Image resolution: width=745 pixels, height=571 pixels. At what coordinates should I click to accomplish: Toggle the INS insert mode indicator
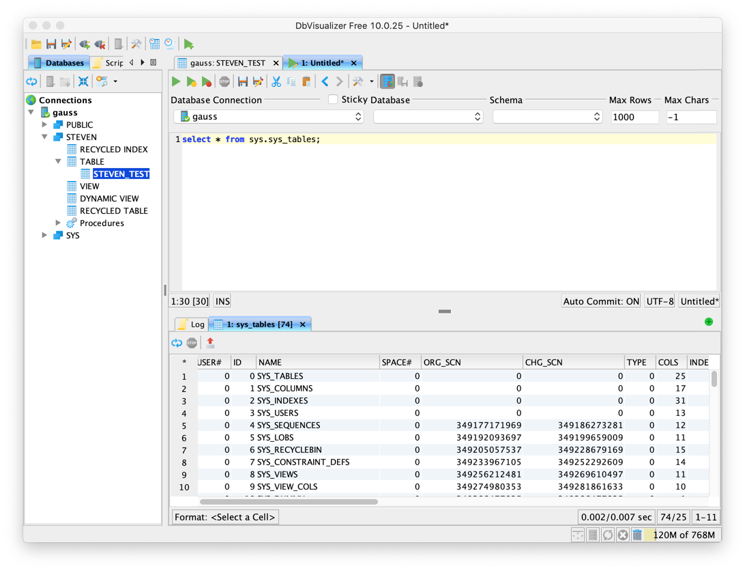(x=222, y=301)
